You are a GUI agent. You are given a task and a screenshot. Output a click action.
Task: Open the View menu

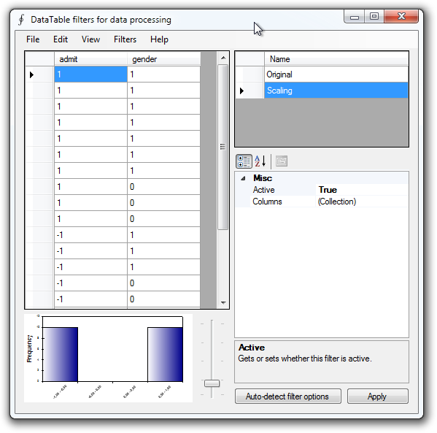90,39
